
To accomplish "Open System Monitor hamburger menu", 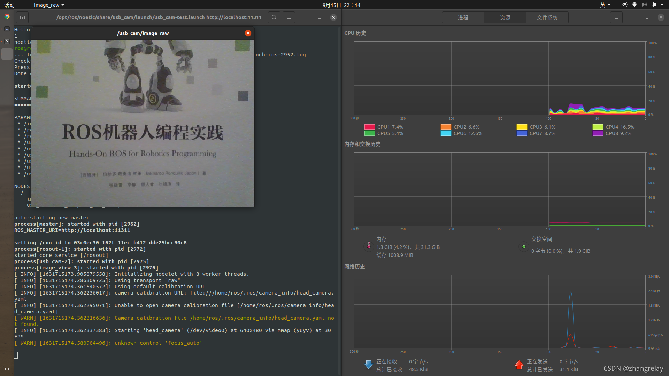I will (x=616, y=17).
